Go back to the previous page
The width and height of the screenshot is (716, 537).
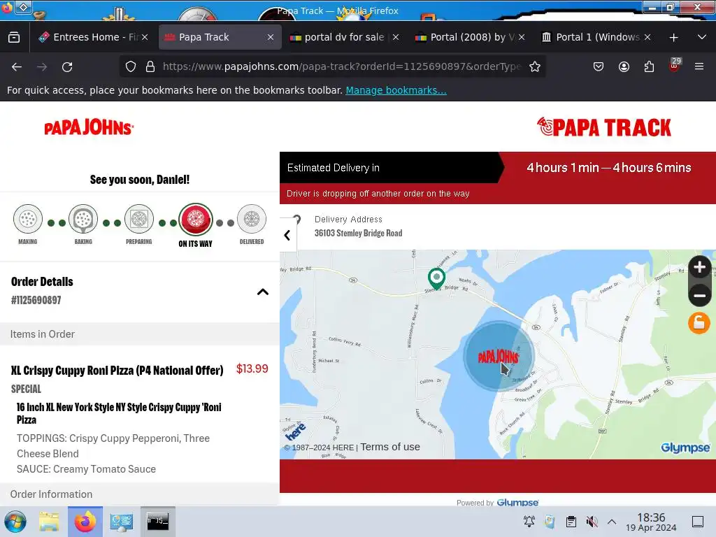coord(17,67)
